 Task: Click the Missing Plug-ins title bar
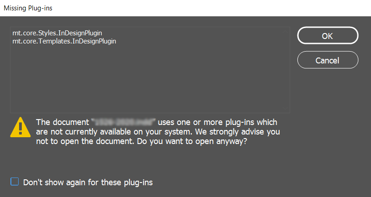(185, 8)
